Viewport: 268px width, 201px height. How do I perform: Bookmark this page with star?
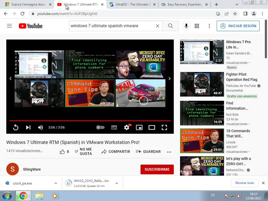[x=235, y=14]
